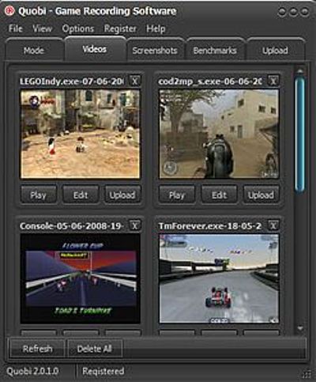Viewport: 316px width, 382px height.
Task: Remove the cod2mp_s.exe video with its X button
Action: (273, 81)
